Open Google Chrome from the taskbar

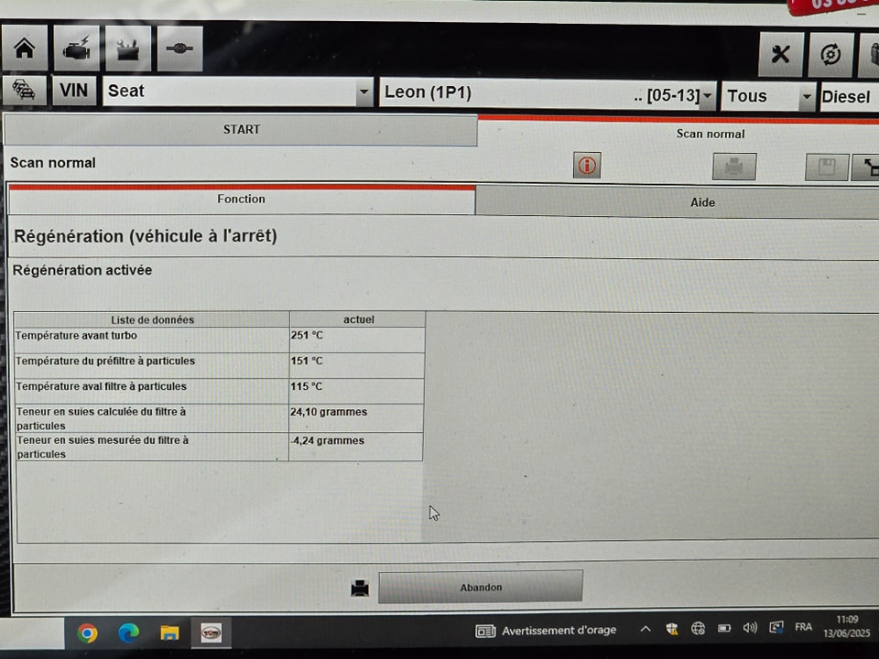[x=88, y=633]
